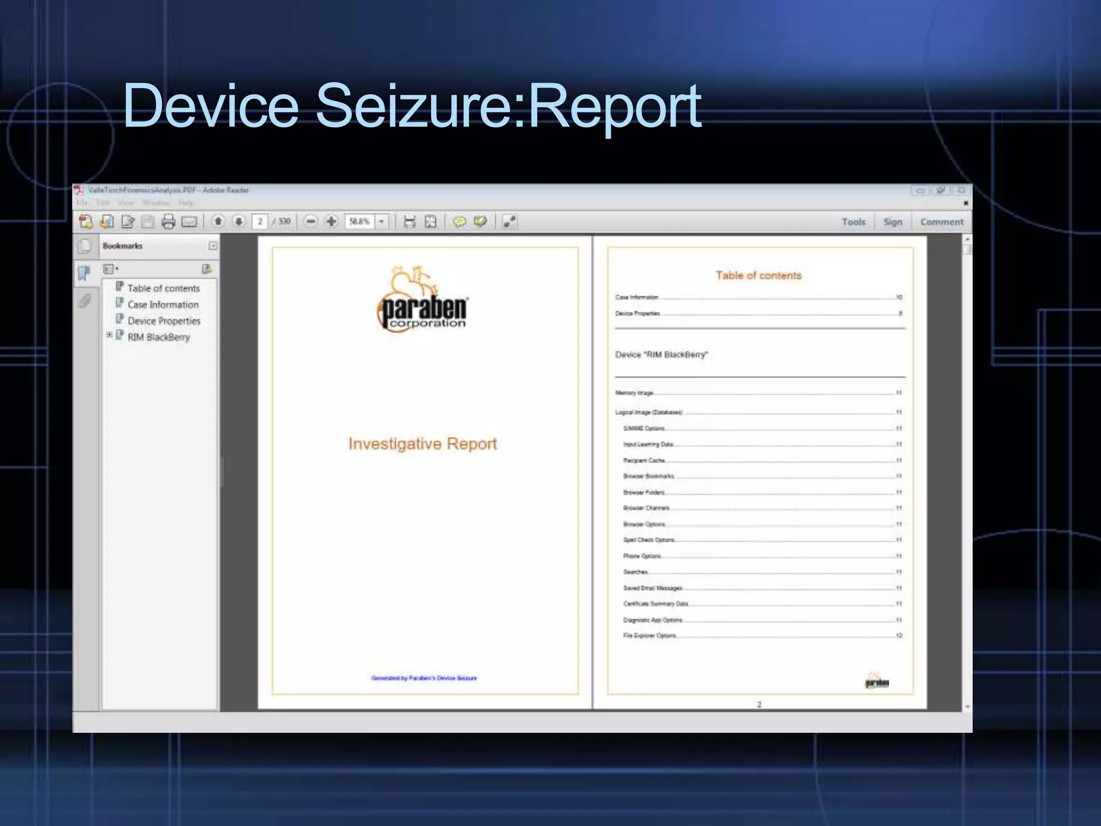The width and height of the screenshot is (1101, 826).
Task: Open the File menu
Action: pos(82,203)
